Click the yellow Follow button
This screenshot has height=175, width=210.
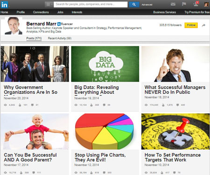coord(191,25)
